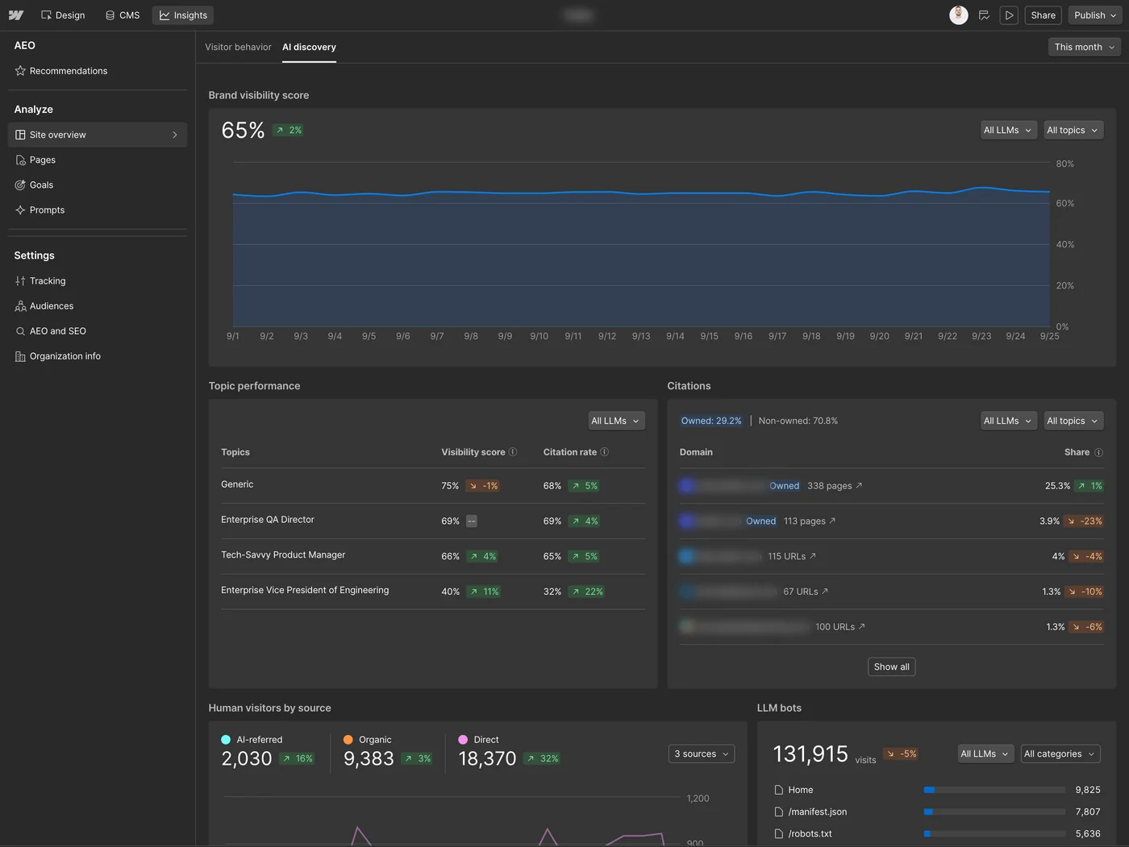Open the user avatar profile
1129x847 pixels.
point(958,15)
